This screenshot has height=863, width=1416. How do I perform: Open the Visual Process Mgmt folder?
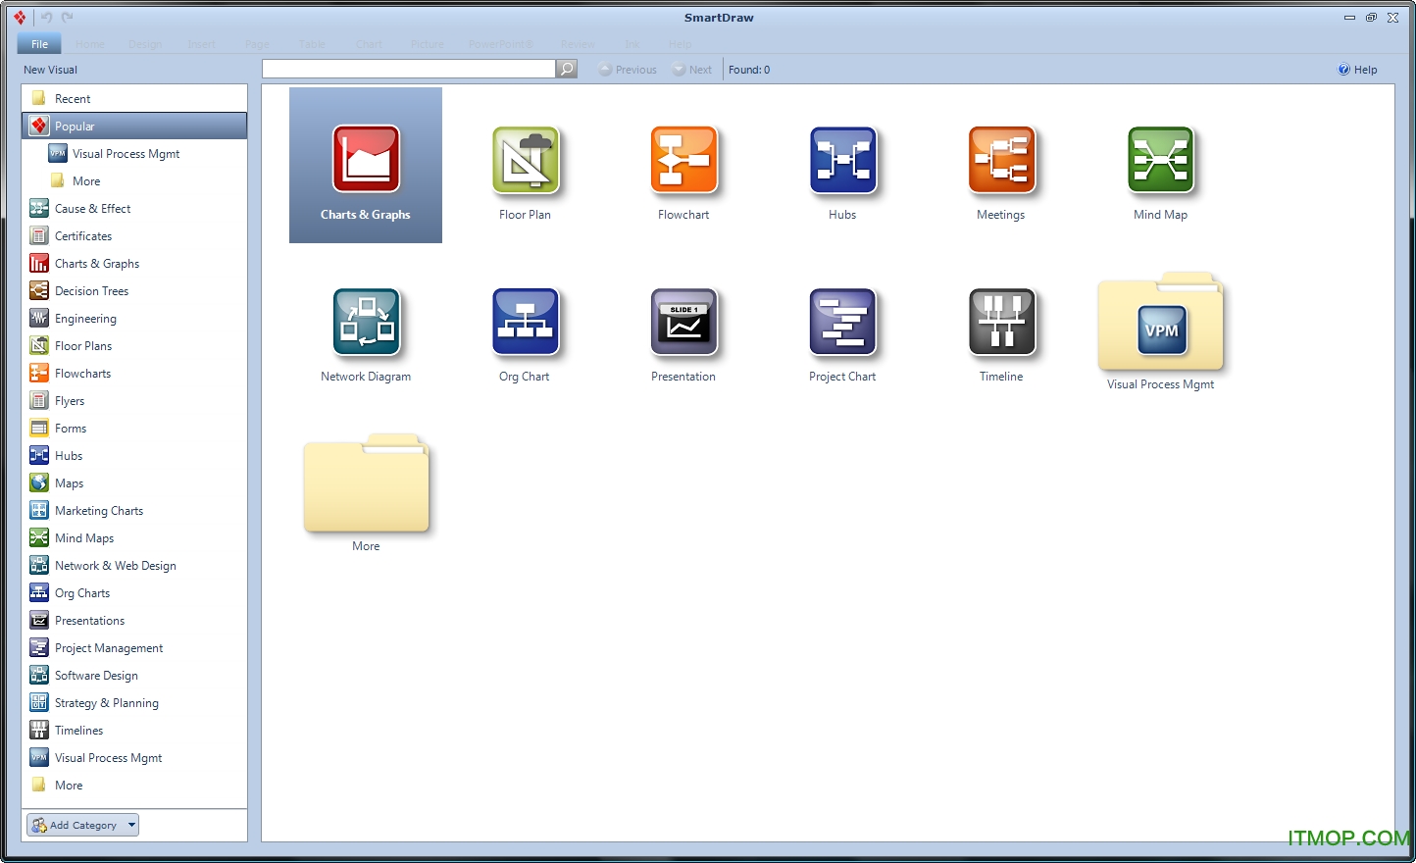coord(1161,326)
